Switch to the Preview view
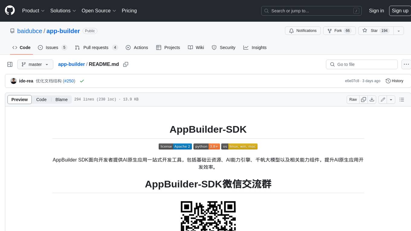 20,99
